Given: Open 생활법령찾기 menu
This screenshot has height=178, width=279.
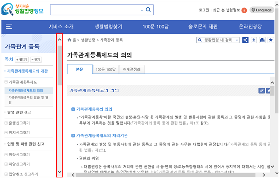Looking at the screenshot, I should [108, 26].
